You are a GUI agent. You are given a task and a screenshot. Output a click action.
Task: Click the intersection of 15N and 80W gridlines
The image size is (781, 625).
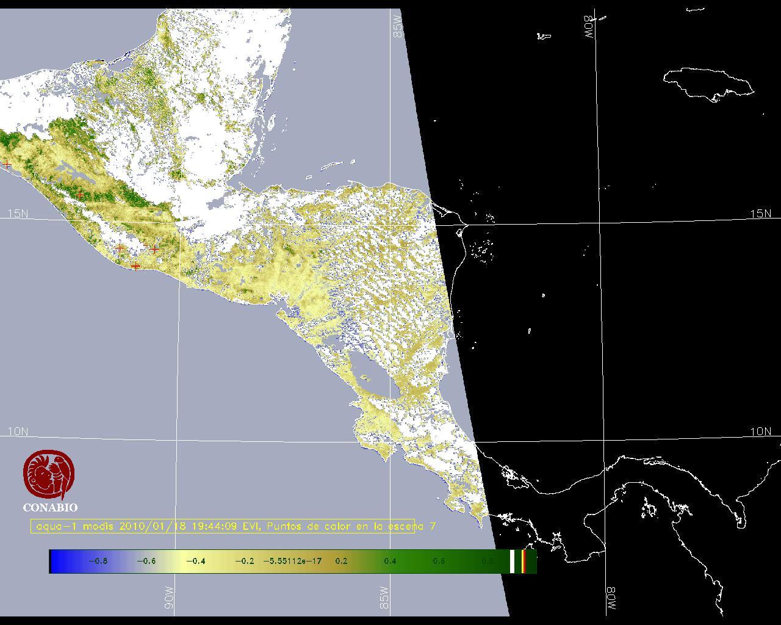[x=599, y=223]
